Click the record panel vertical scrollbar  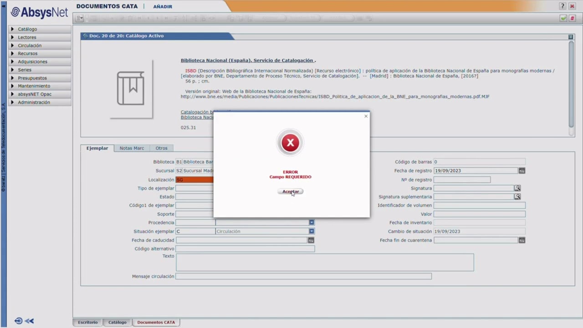[x=571, y=84]
